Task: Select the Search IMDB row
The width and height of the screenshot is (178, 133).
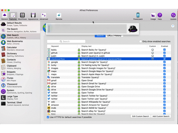Action: [109, 108]
